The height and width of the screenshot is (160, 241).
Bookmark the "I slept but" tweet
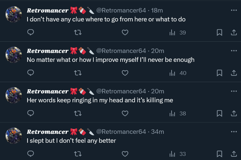coord(219,154)
